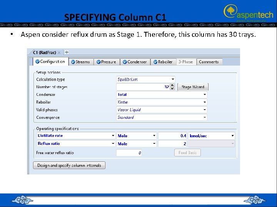Switch to the Streams tab
The height and width of the screenshot is (207, 277).
pyautogui.click(x=81, y=62)
